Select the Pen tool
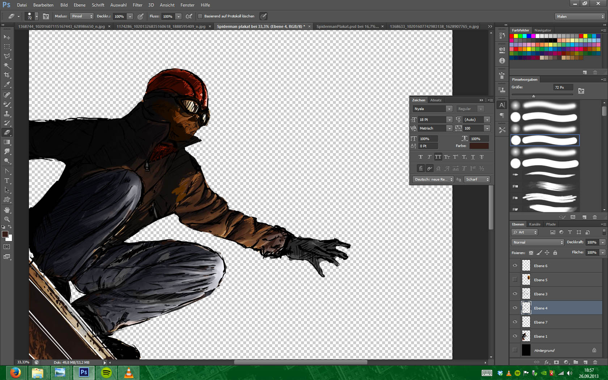 pos(7,171)
